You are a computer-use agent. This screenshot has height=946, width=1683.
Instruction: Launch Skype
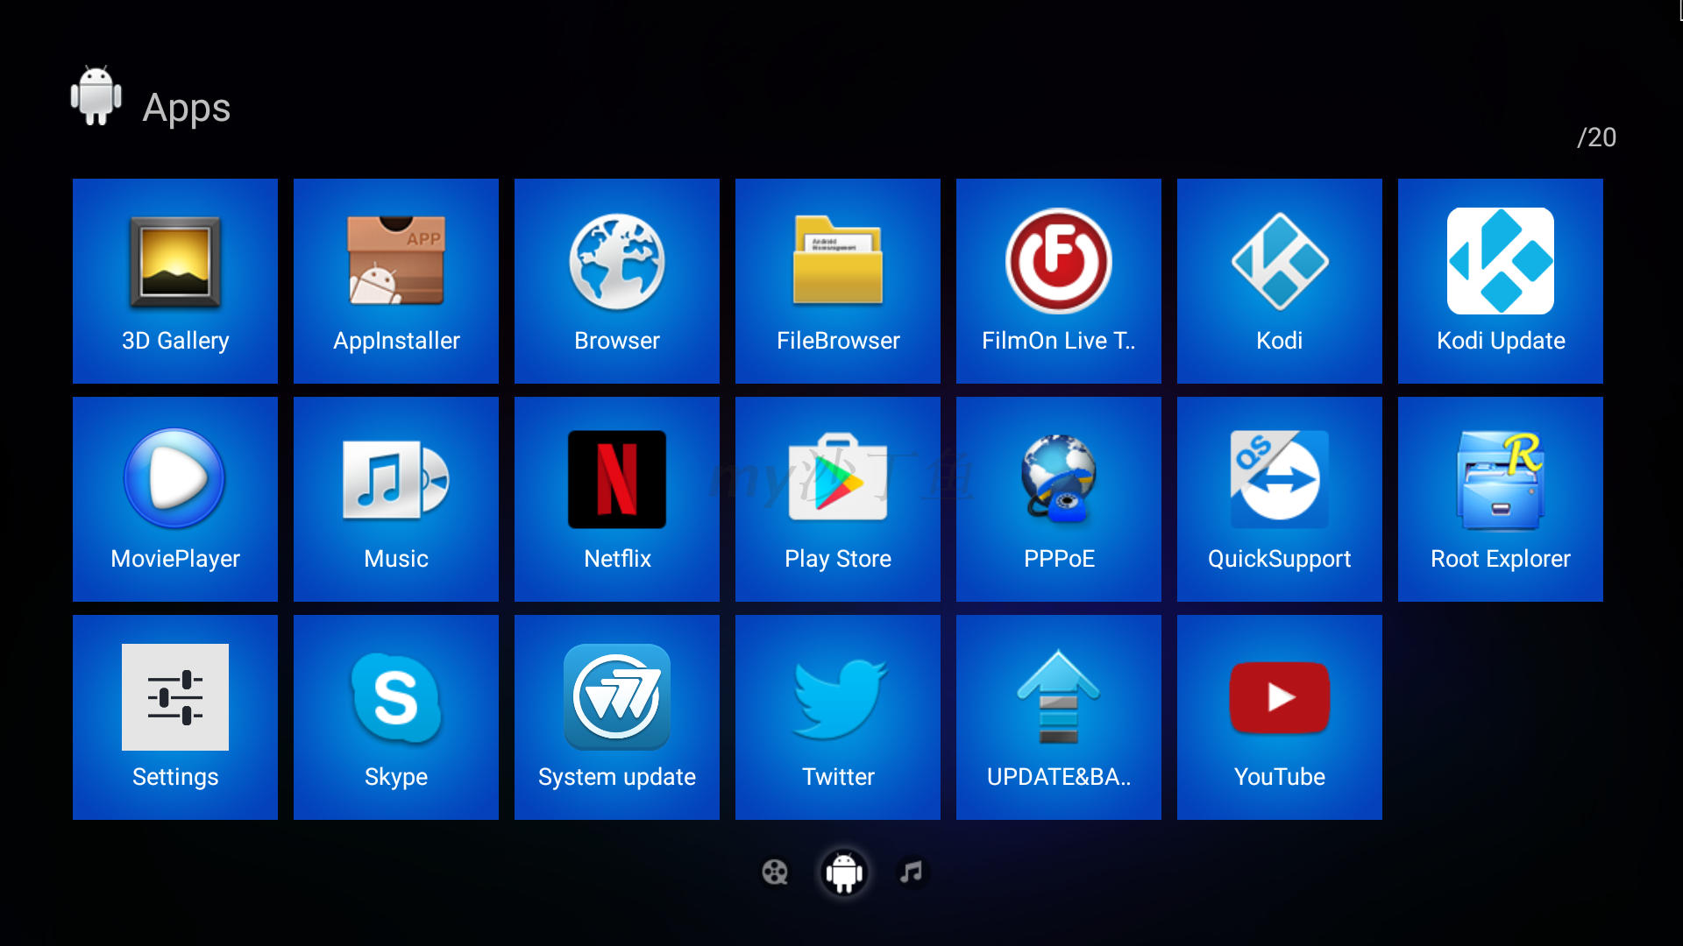[x=396, y=717]
